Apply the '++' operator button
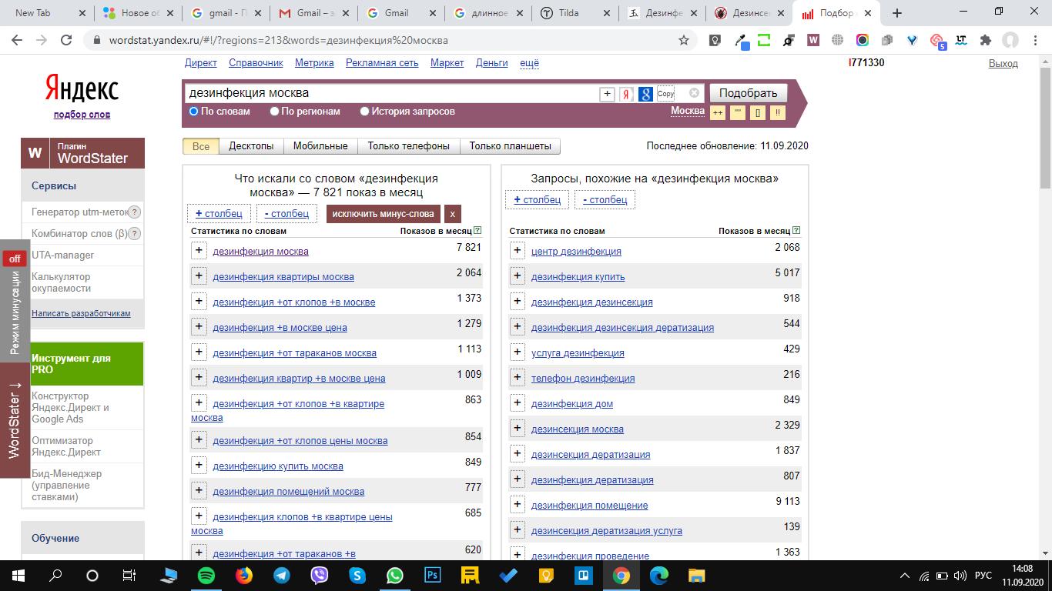The width and height of the screenshot is (1052, 591). [x=717, y=113]
